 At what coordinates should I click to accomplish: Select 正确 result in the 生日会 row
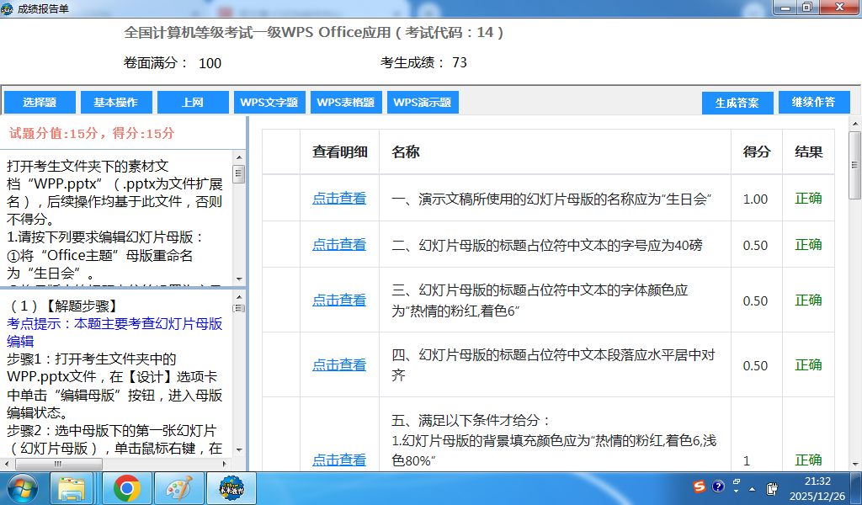point(809,199)
